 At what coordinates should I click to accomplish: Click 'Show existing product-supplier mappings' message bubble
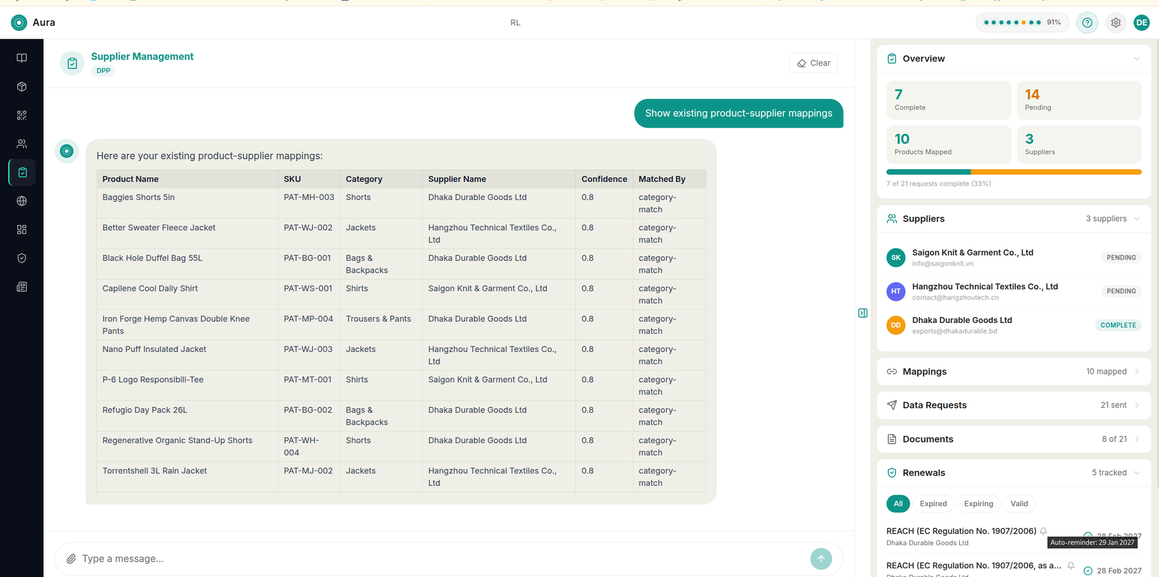[739, 113]
